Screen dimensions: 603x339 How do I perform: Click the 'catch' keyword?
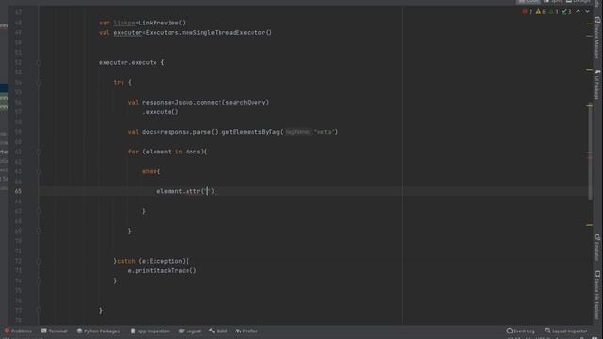coord(125,261)
